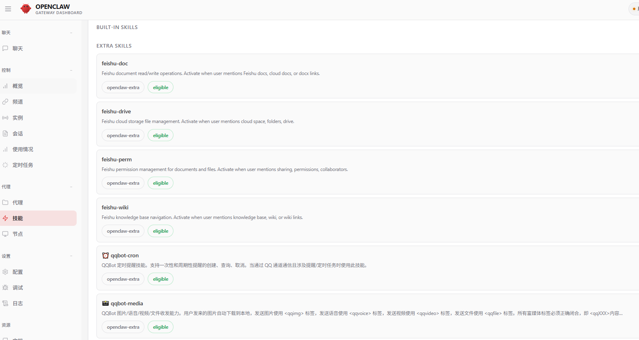The height and width of the screenshot is (340, 639).
Task: Open the 日志 logs page
Action: (x=38, y=303)
